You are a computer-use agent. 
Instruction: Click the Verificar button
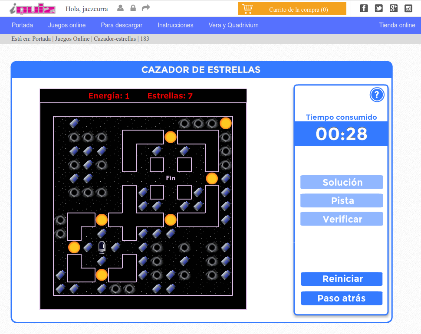(x=342, y=219)
